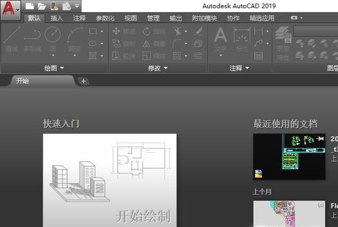Viewport: 338px width, 227px height.
Task: Open the ribbon display options arrow
Action: 302,18
